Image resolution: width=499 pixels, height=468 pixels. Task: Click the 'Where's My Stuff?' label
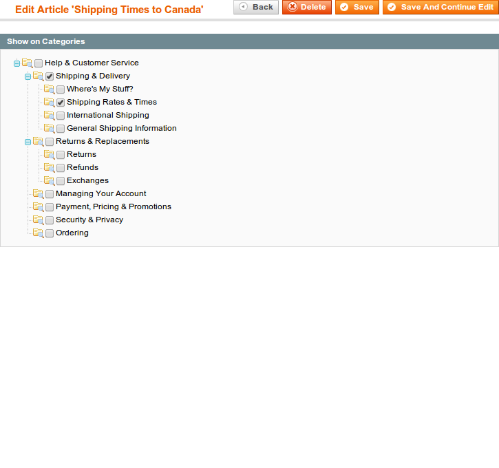tap(100, 89)
